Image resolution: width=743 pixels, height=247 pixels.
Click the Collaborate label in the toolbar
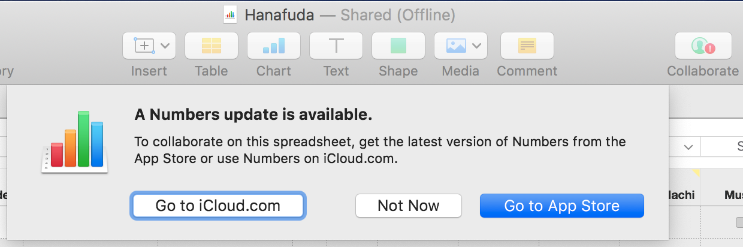pos(703,71)
